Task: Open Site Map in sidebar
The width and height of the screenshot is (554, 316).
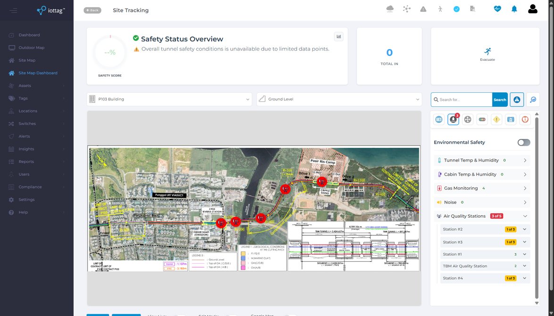Action: (27, 60)
